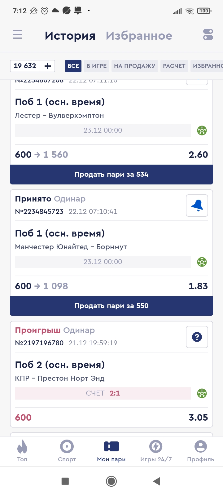The width and height of the screenshot is (223, 496).
Task: Tap the bell icon on Manchester United bet
Action: click(x=197, y=206)
